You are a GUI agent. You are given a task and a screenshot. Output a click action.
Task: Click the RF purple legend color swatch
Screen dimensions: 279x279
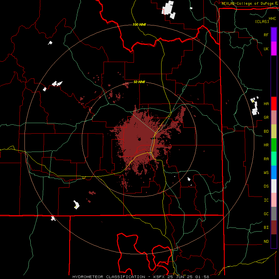(x=274, y=35)
